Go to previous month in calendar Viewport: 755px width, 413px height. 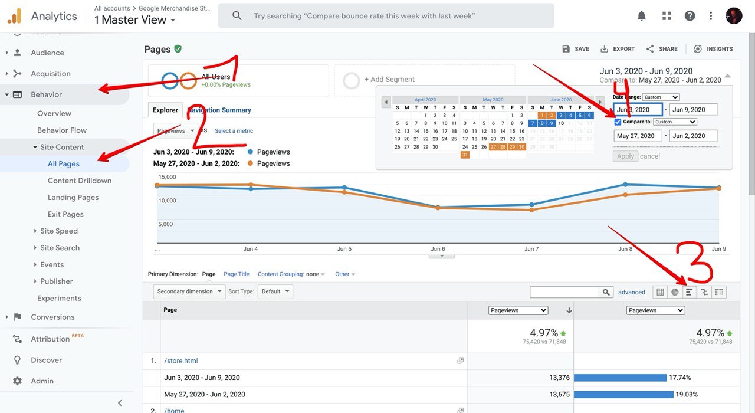coord(386,102)
